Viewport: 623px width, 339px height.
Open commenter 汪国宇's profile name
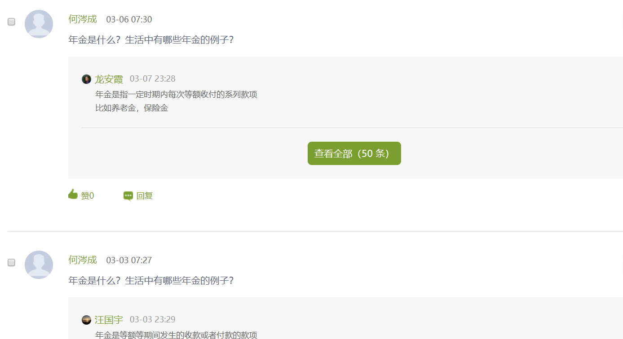(109, 320)
